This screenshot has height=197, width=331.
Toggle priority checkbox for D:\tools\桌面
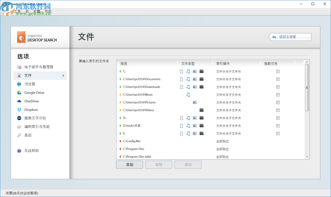(x=278, y=126)
